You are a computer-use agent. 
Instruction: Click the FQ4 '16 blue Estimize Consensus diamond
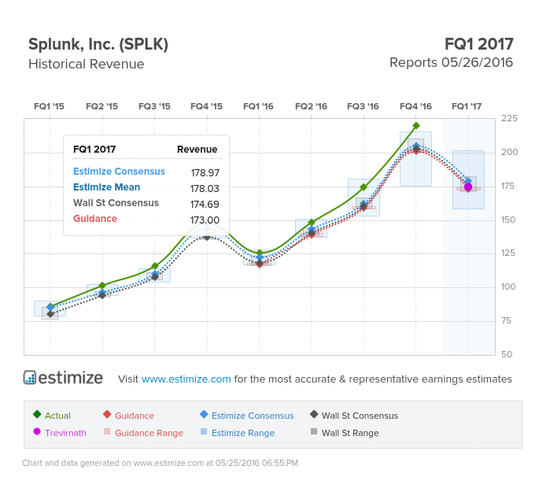[x=416, y=146]
